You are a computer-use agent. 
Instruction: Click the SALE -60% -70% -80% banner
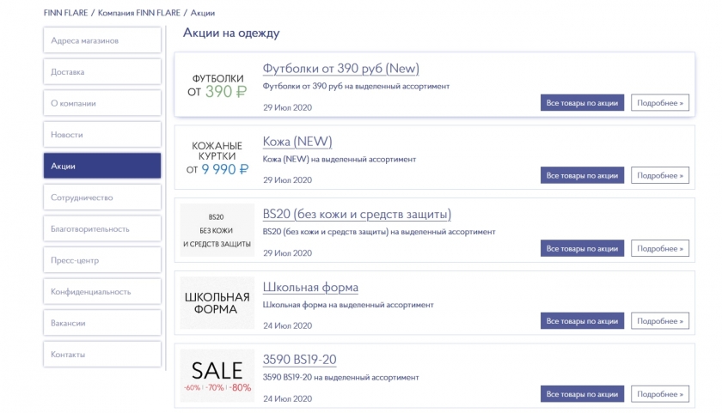click(x=217, y=376)
